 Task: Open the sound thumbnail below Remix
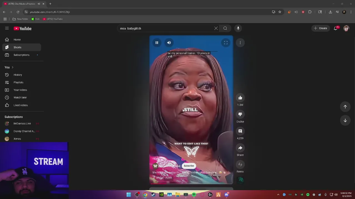[x=241, y=180]
